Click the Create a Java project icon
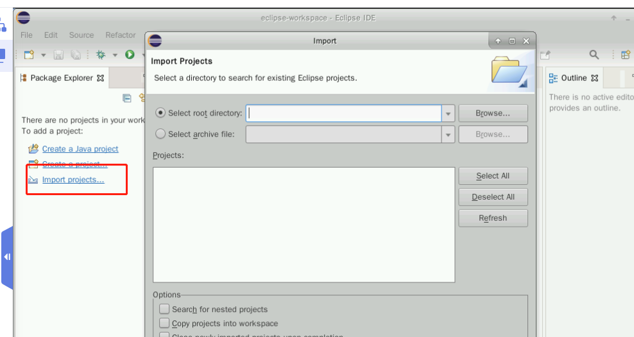Viewport: 634px width, 337px height. (33, 149)
